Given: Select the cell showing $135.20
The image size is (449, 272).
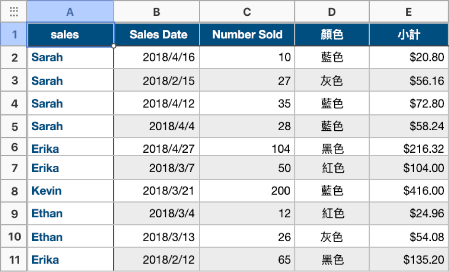Looking at the screenshot, I should point(408,260).
